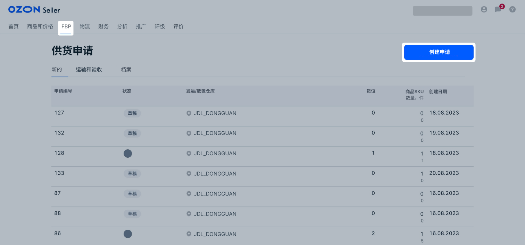Open the 分析 menu item
525x245 pixels.
pos(122,27)
